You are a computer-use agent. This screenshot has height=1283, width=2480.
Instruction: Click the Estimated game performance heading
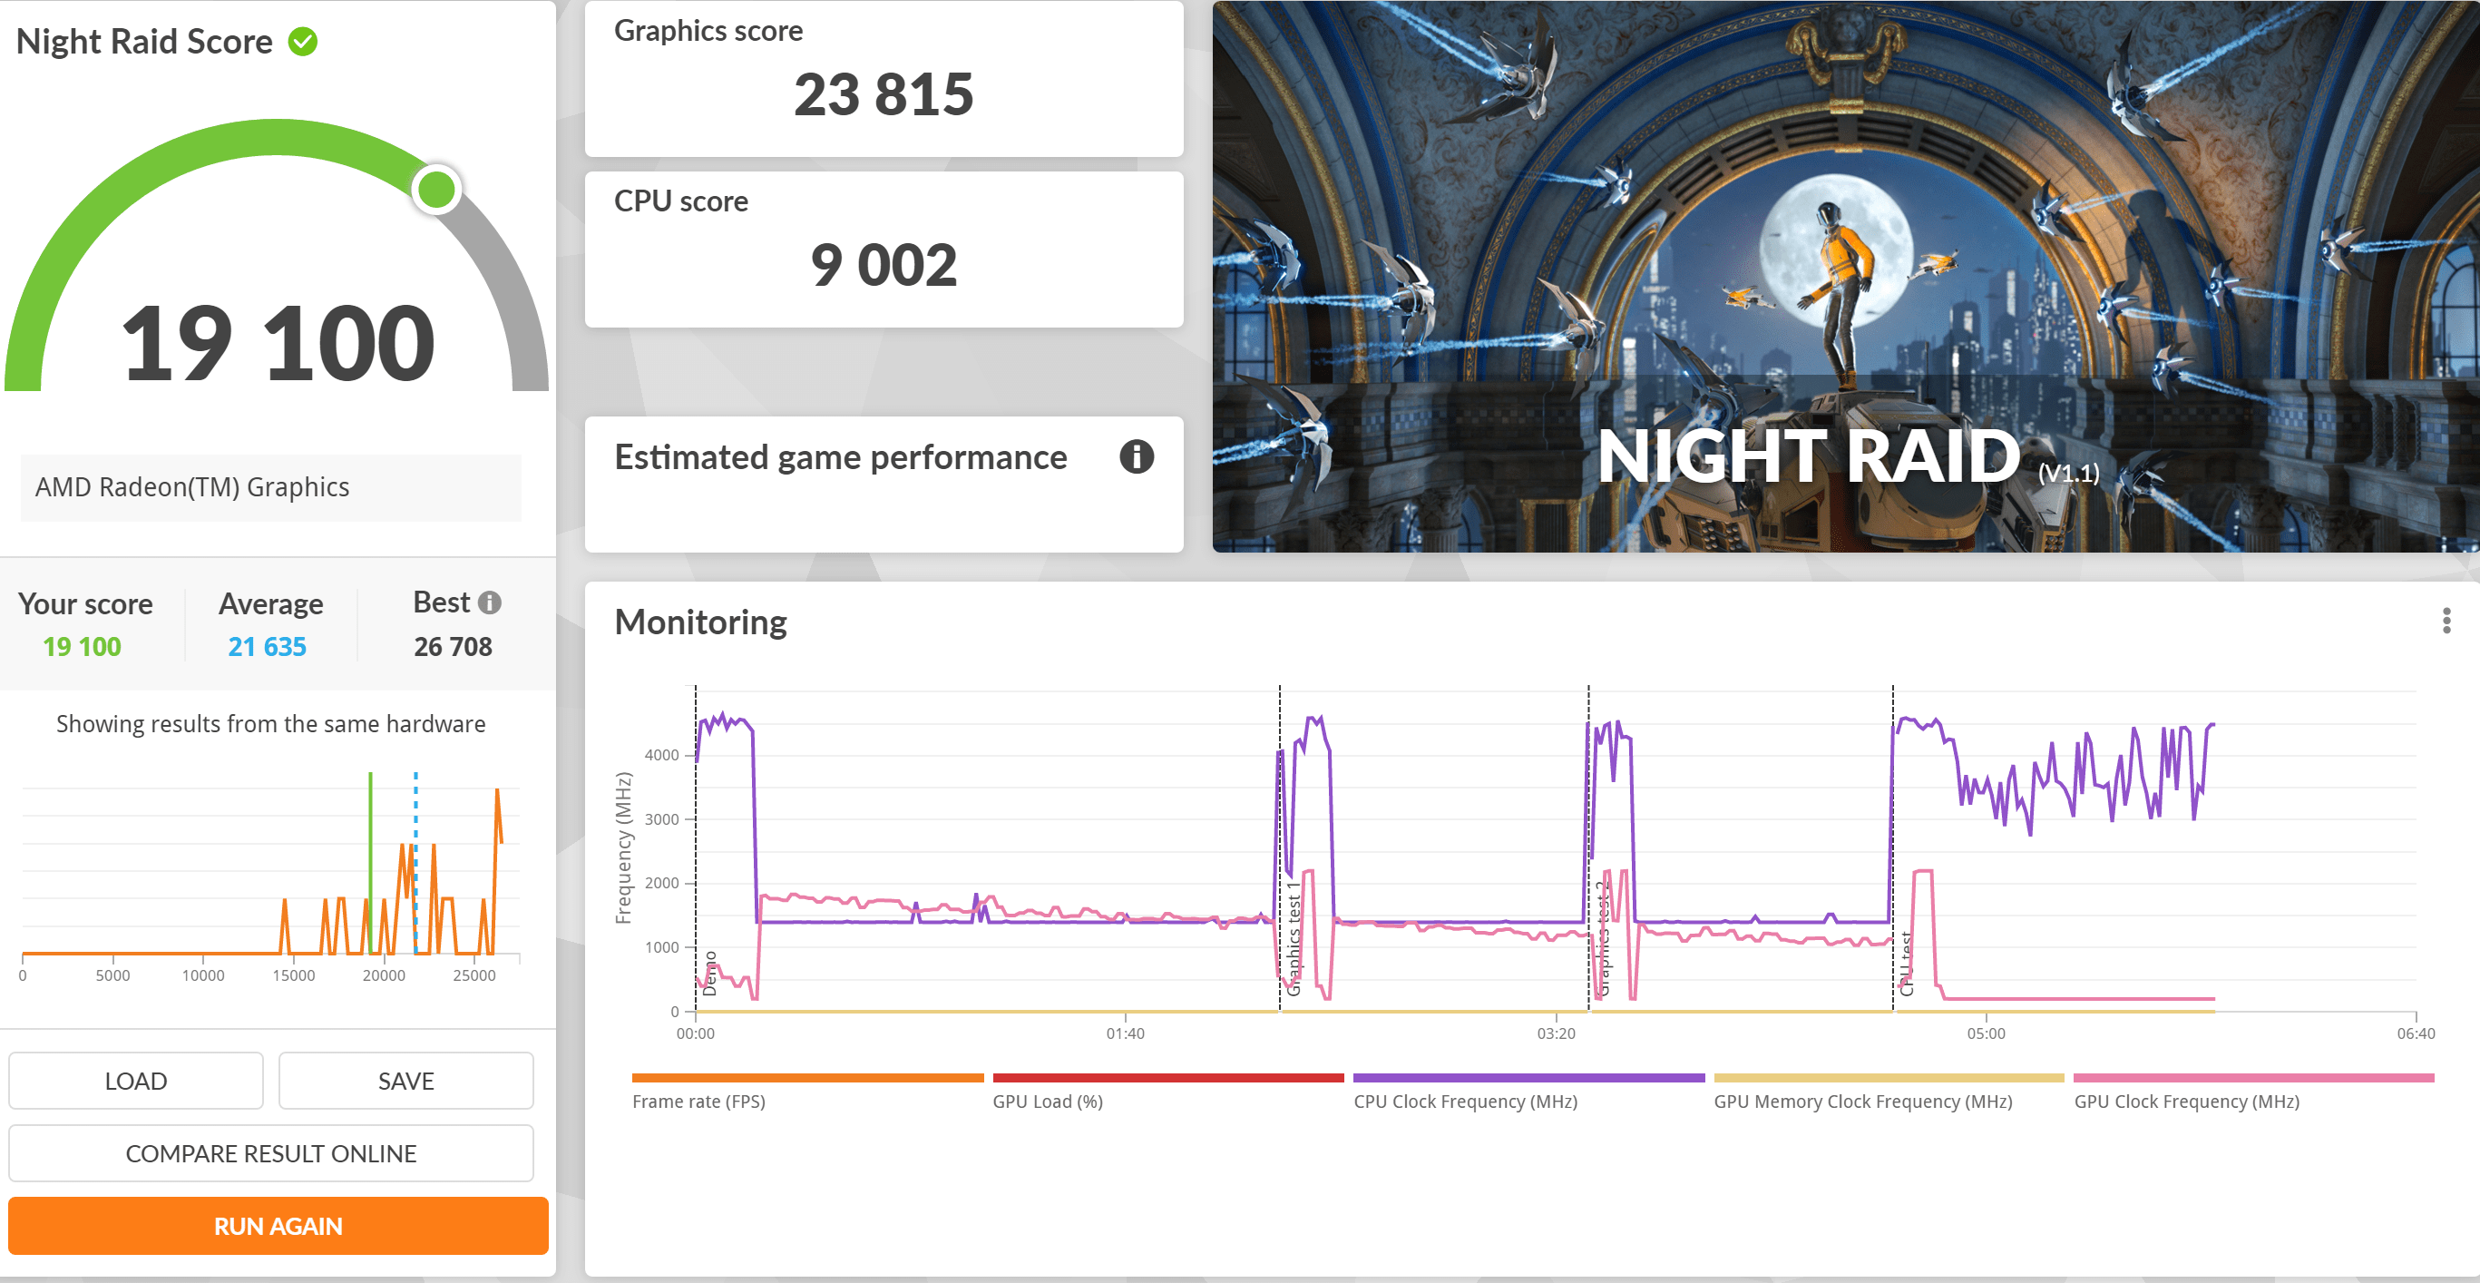coord(841,456)
